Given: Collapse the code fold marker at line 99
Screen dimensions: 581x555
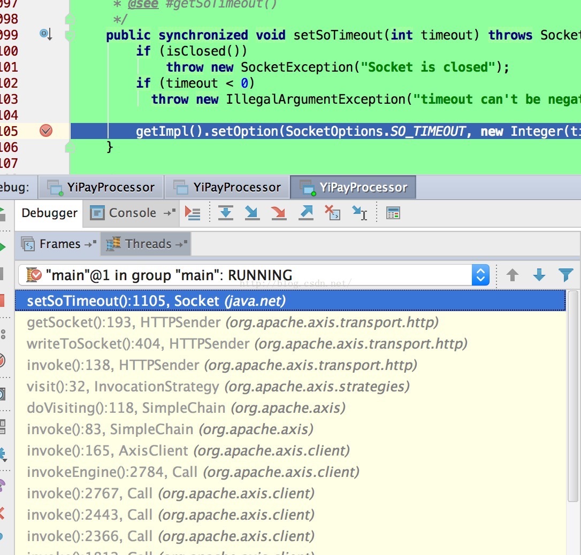Looking at the screenshot, I should pyautogui.click(x=70, y=35).
